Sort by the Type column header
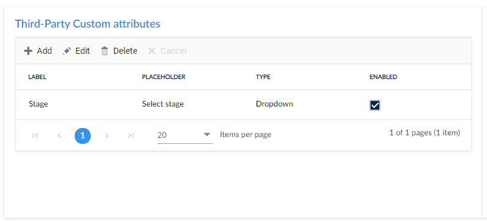487x221 pixels. [263, 77]
